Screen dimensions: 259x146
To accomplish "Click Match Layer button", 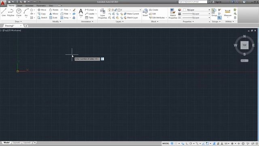I will [131, 17].
